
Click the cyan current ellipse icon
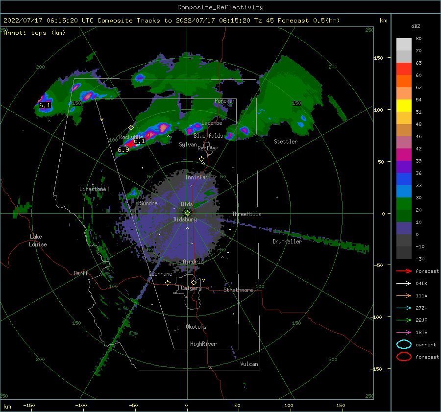[x=404, y=344]
